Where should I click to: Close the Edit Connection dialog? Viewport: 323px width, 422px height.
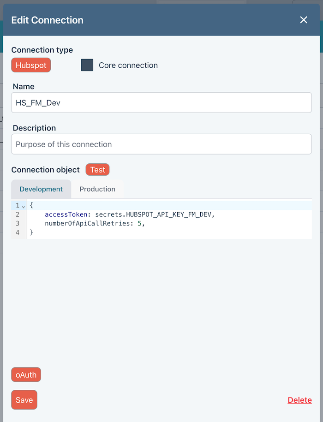pyautogui.click(x=304, y=20)
